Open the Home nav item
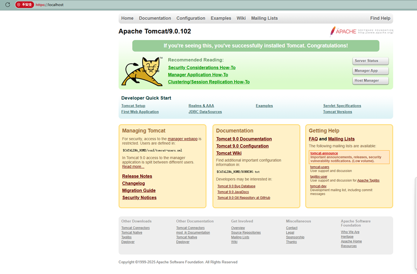This screenshot has width=417, height=274. 127,18
